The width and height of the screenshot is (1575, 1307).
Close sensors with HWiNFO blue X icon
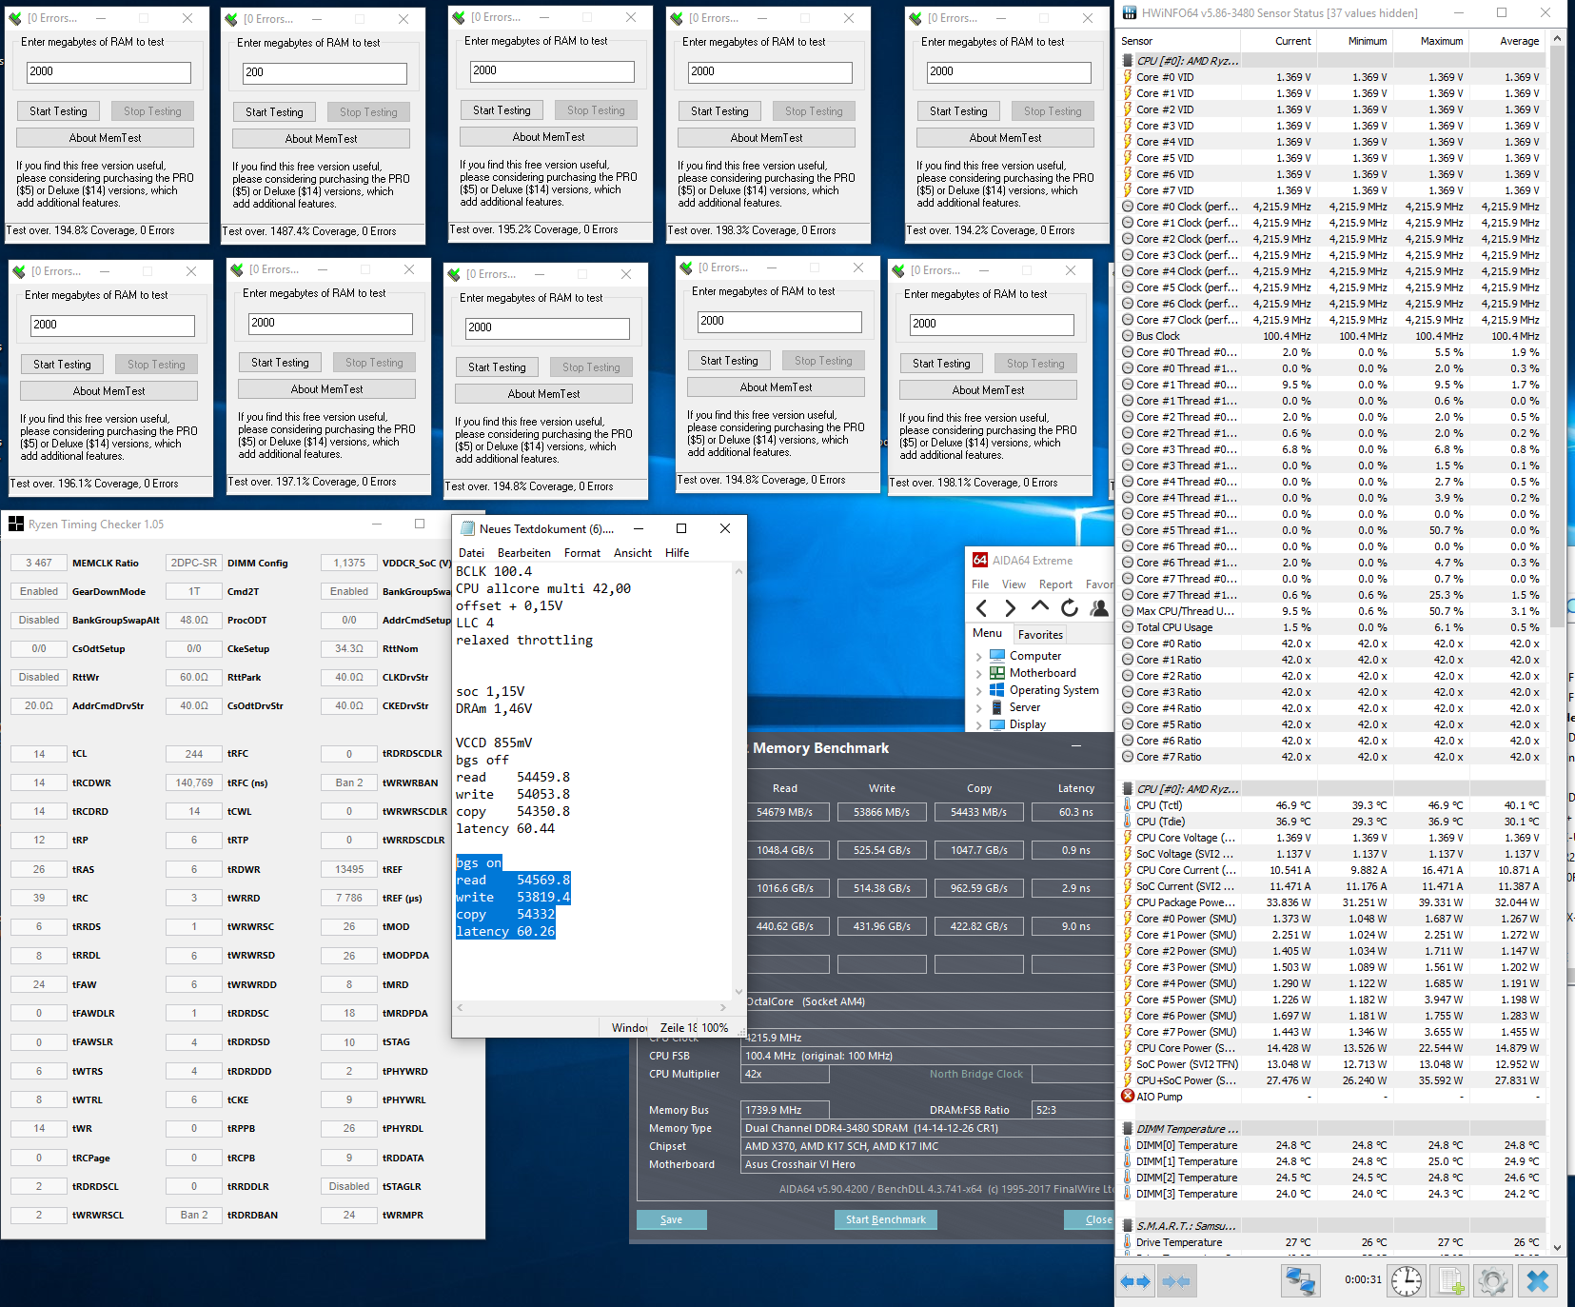click(1538, 1281)
